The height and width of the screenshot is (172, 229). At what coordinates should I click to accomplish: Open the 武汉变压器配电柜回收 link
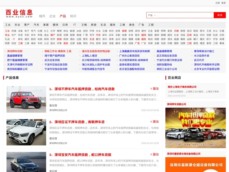point(132,69)
